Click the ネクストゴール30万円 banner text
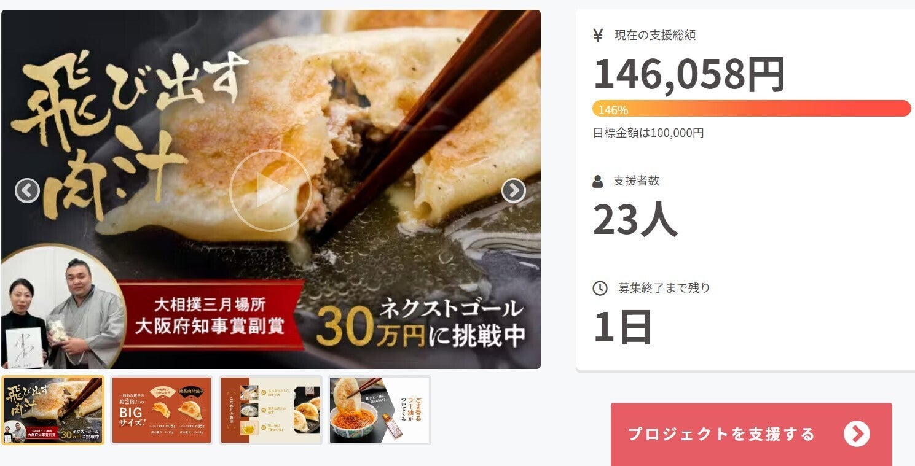915x466 pixels. (421, 323)
